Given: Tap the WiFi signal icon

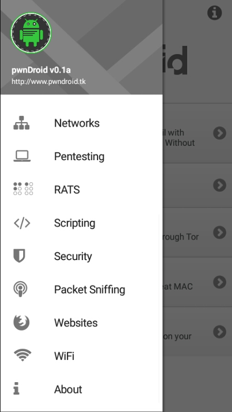Looking at the screenshot, I should tap(22, 355).
